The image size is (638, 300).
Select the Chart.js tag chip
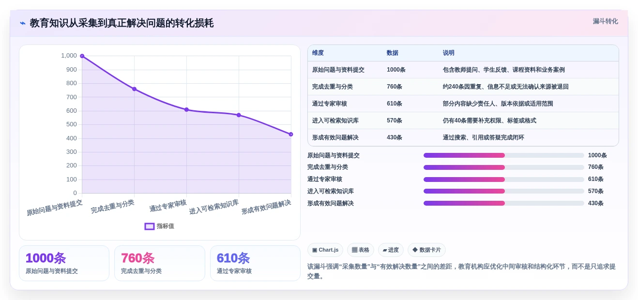coord(325,250)
